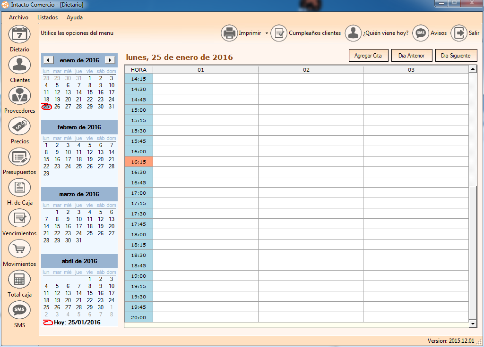Screen dimensions: 484x347
Task: Select the 14:15 time row header
Action: [x=138, y=79]
